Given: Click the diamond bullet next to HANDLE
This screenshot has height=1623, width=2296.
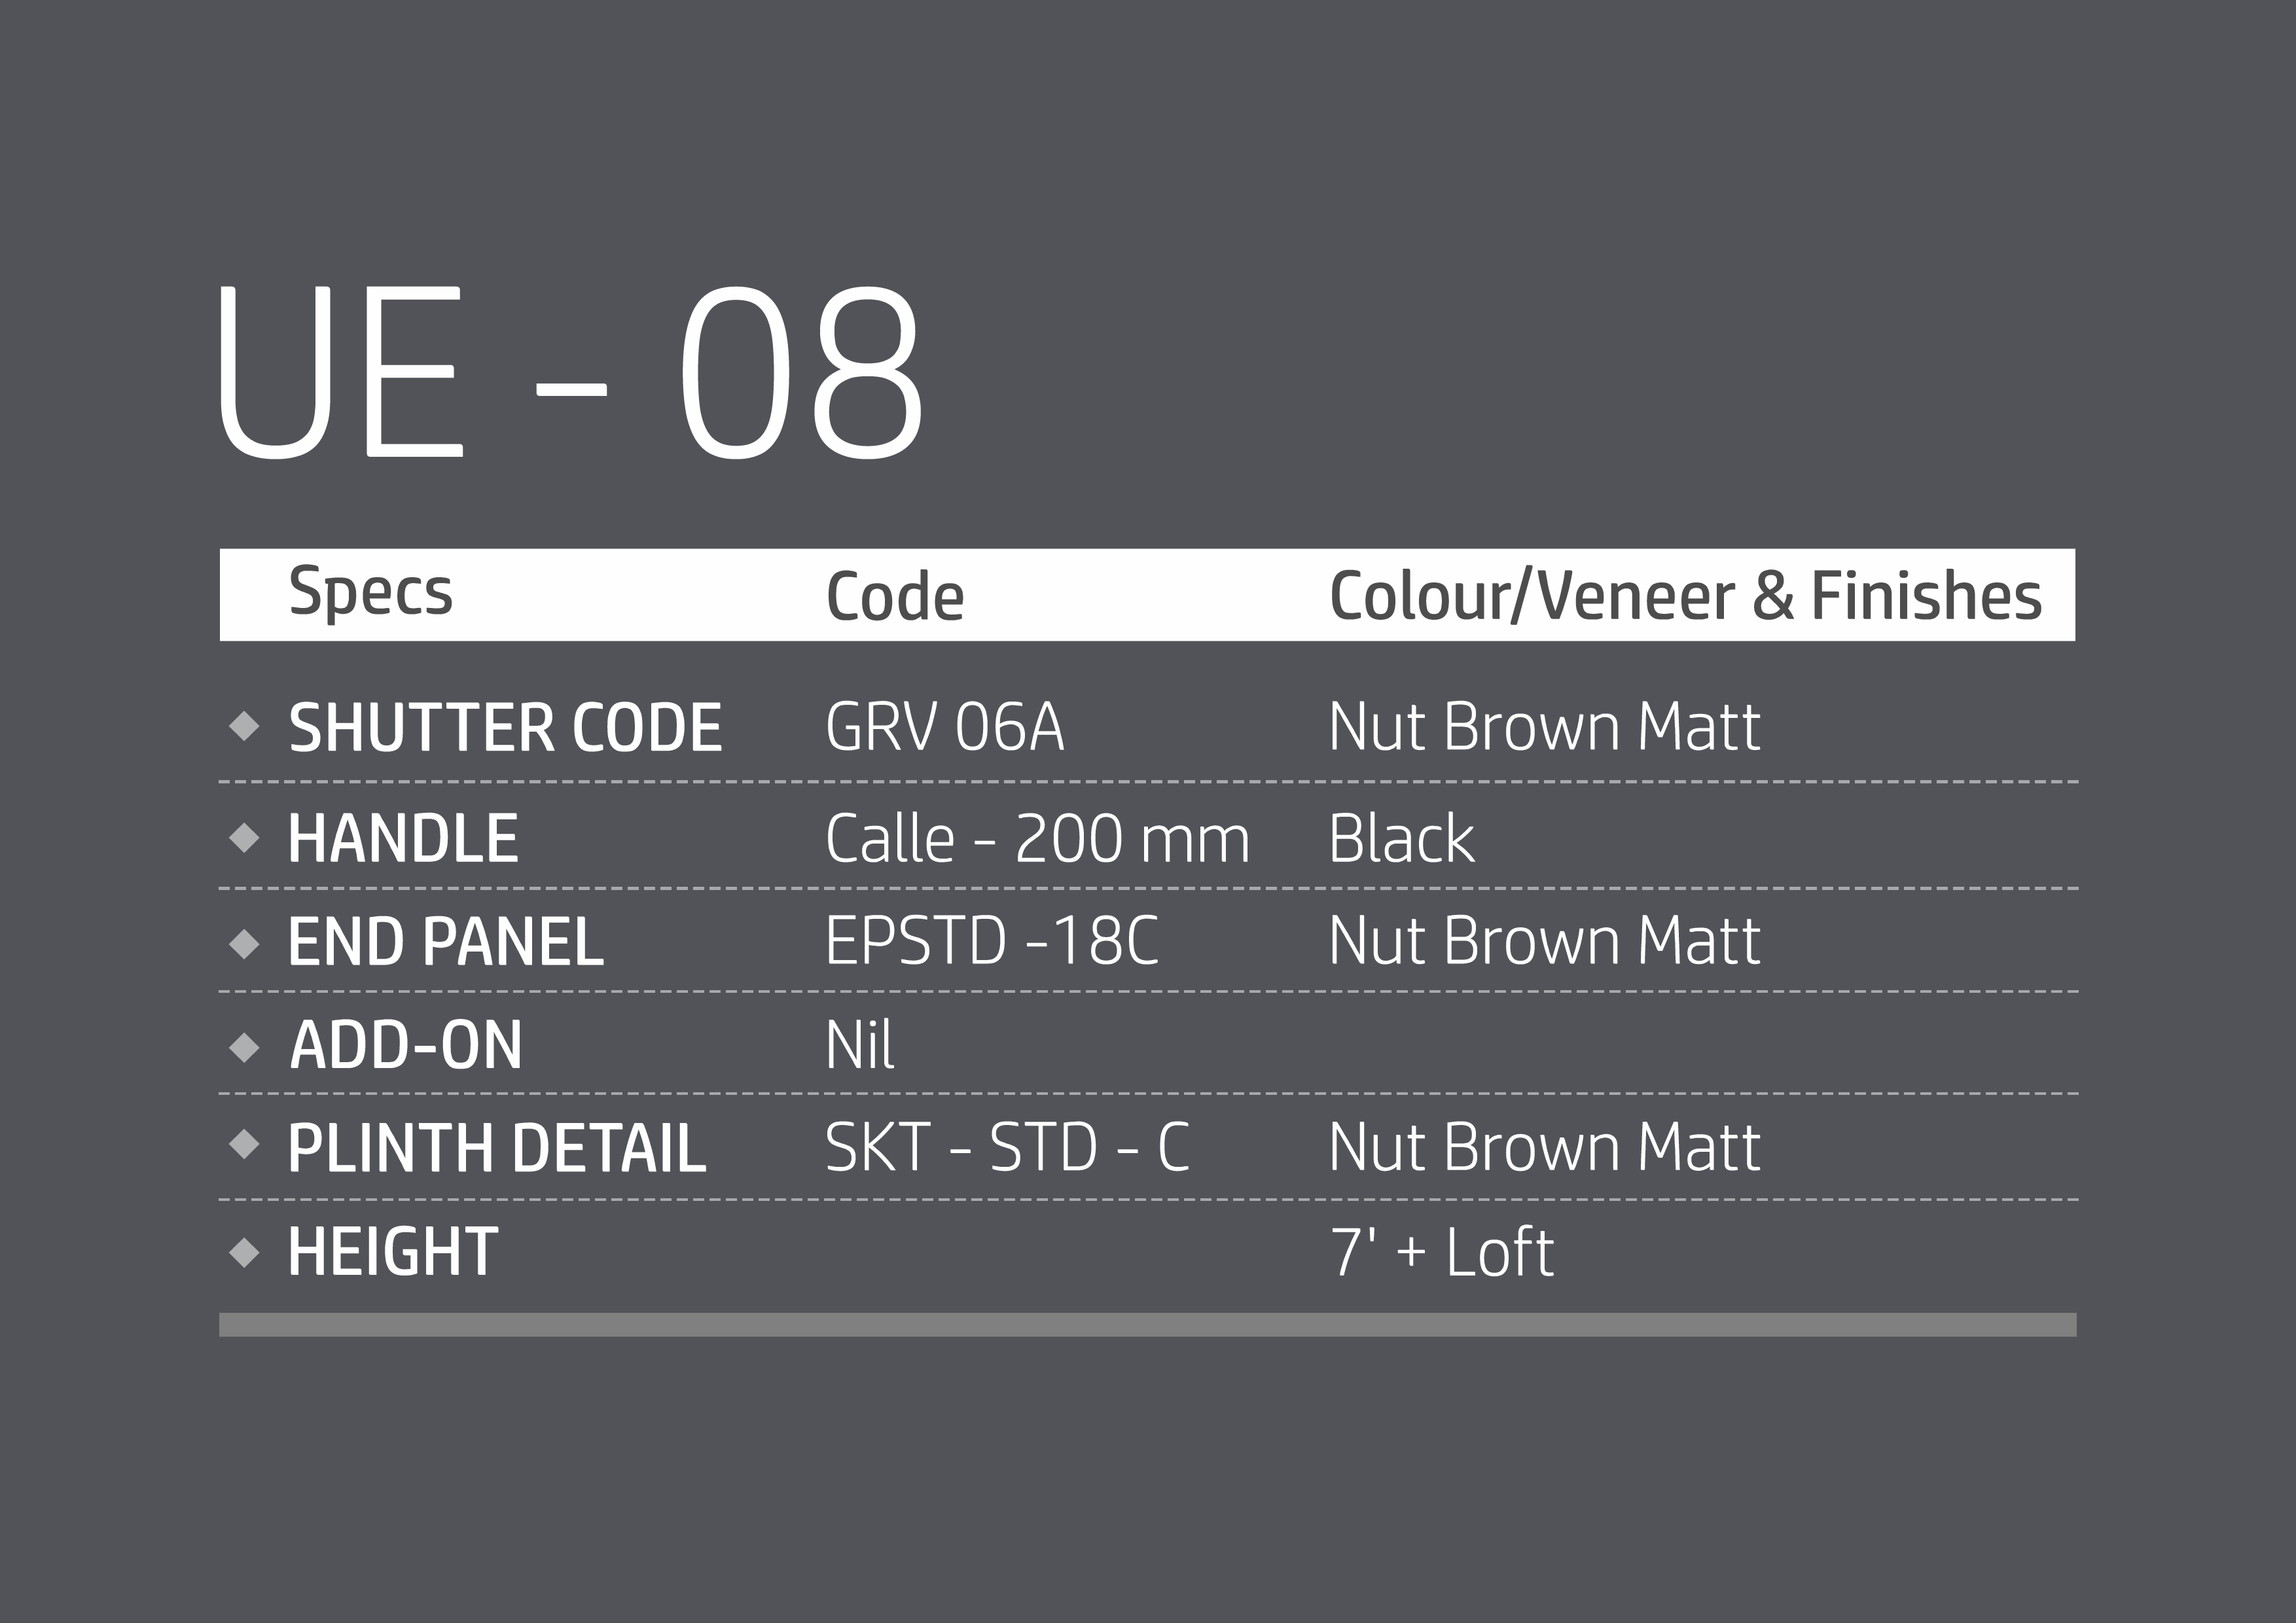Looking at the screenshot, I should [x=244, y=837].
